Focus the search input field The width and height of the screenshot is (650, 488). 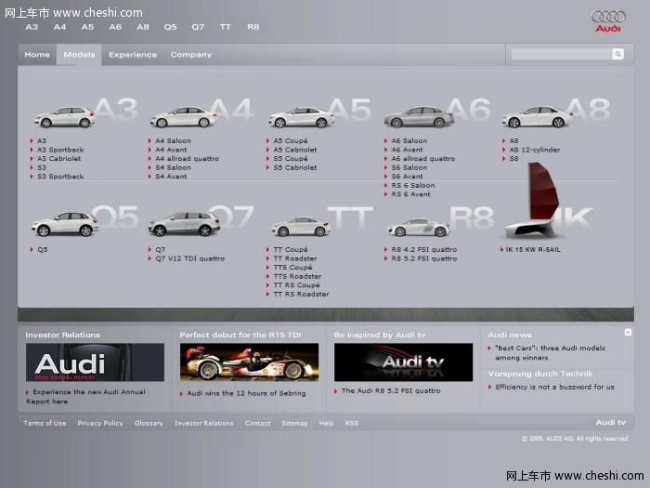click(562, 54)
